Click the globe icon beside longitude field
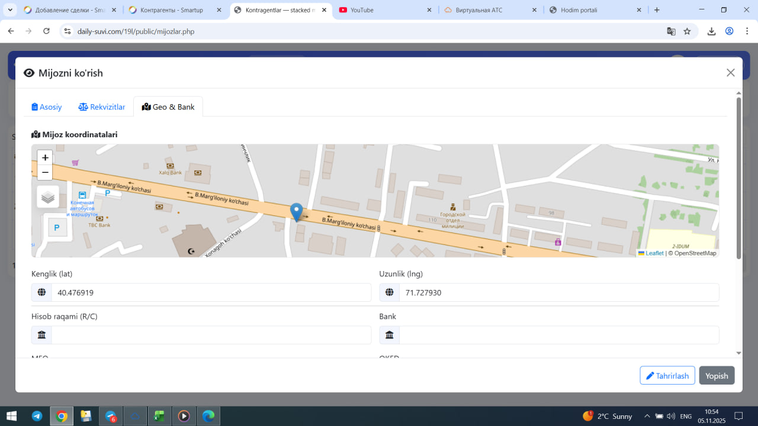 pyautogui.click(x=390, y=292)
